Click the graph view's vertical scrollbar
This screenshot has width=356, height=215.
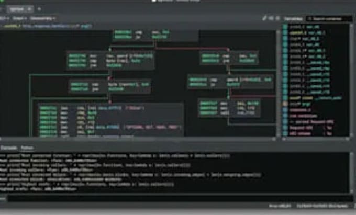(277, 83)
